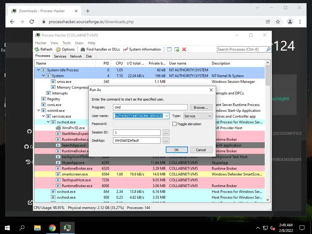312x234 pixels.
Task: Select the smartscreen.exe process row
Action: click(x=149, y=174)
